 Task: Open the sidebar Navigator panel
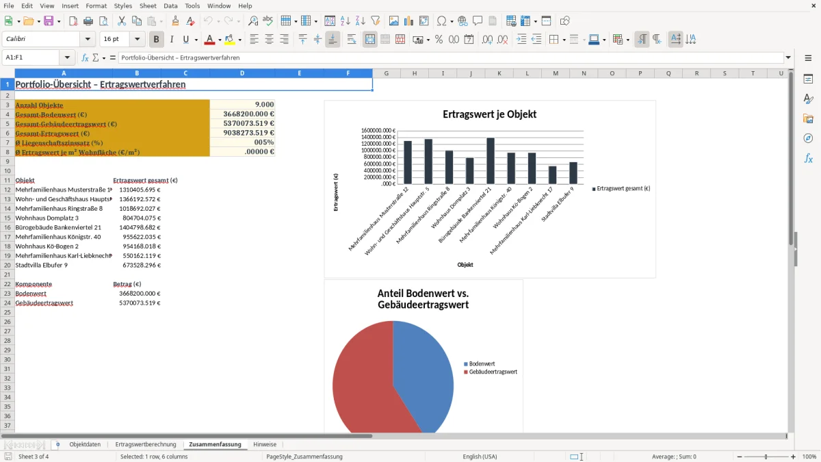tap(808, 138)
